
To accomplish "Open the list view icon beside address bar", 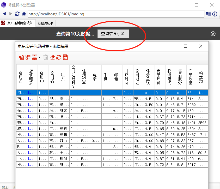I will pos(208,14).
